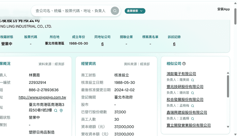
Task: Open 寶立開發實業股份有限公司 company link
Action: [188, 125]
